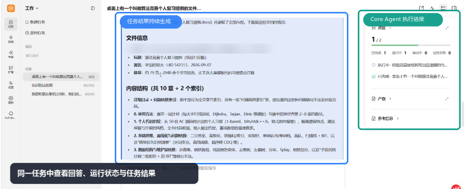Click the 8月25日 date label

point(89,85)
